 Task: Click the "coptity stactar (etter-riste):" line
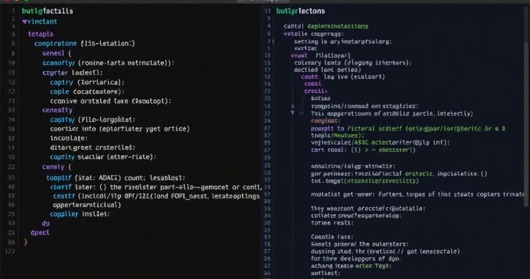103,157
